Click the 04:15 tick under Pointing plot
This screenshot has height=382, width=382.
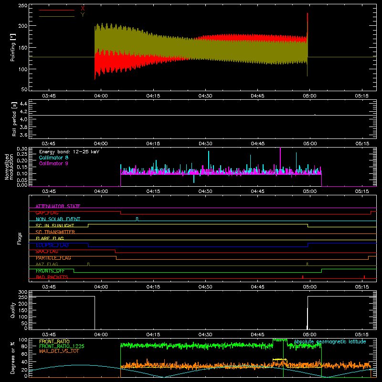(x=153, y=96)
